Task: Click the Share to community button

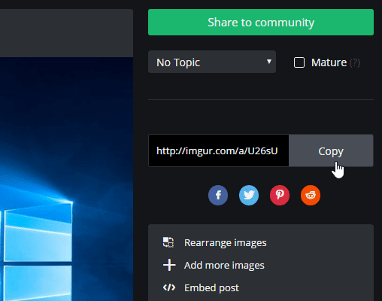Action: point(261,22)
